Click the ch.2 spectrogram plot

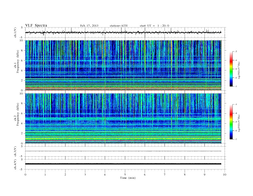pyautogui.click(x=123, y=118)
